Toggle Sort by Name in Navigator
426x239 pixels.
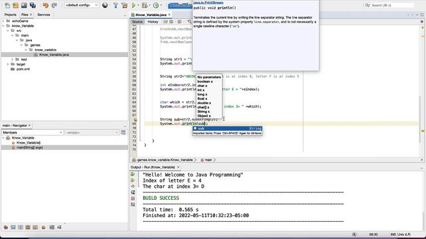coord(52,227)
